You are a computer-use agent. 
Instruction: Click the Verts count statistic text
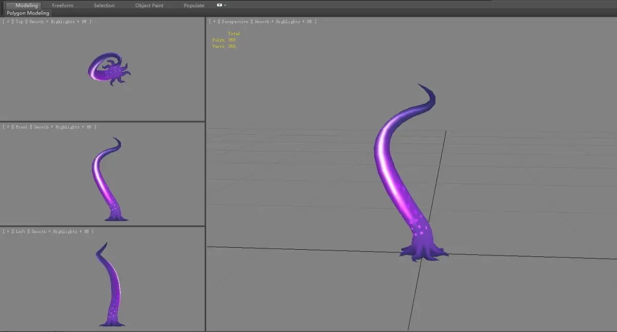tap(224, 46)
